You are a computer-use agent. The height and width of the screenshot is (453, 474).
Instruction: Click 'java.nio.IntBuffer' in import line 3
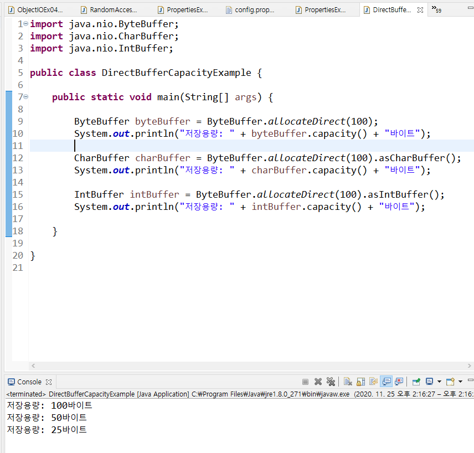[x=118, y=48]
